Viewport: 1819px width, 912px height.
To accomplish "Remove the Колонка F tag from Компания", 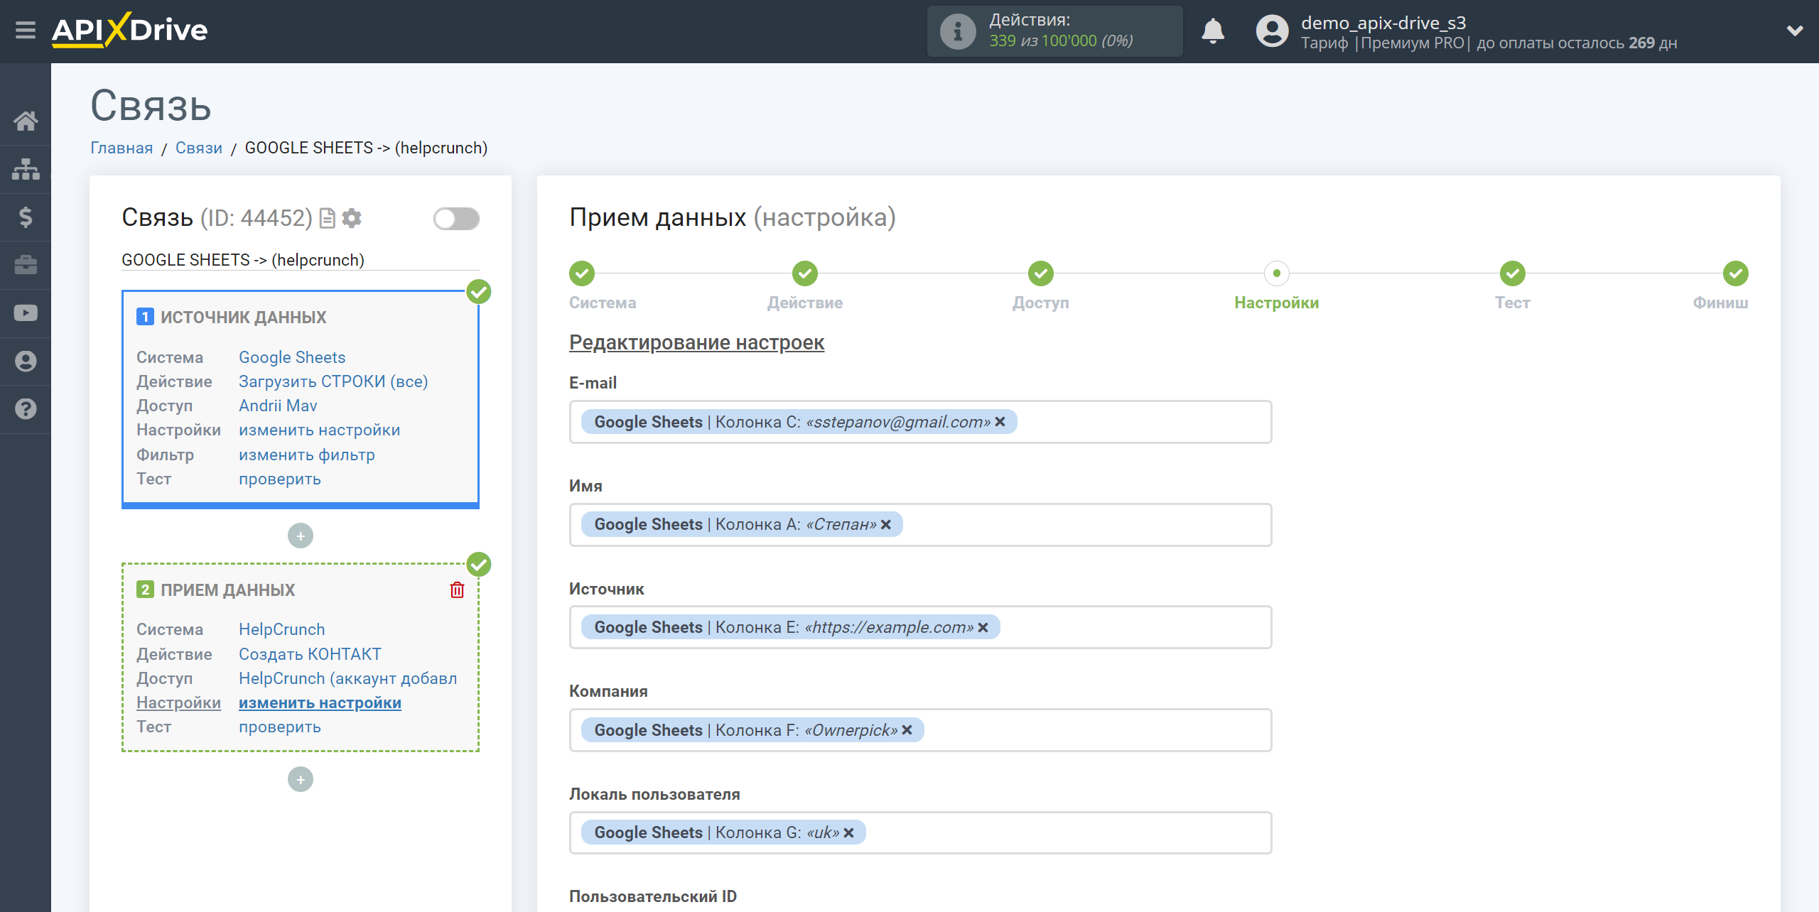I will [907, 730].
